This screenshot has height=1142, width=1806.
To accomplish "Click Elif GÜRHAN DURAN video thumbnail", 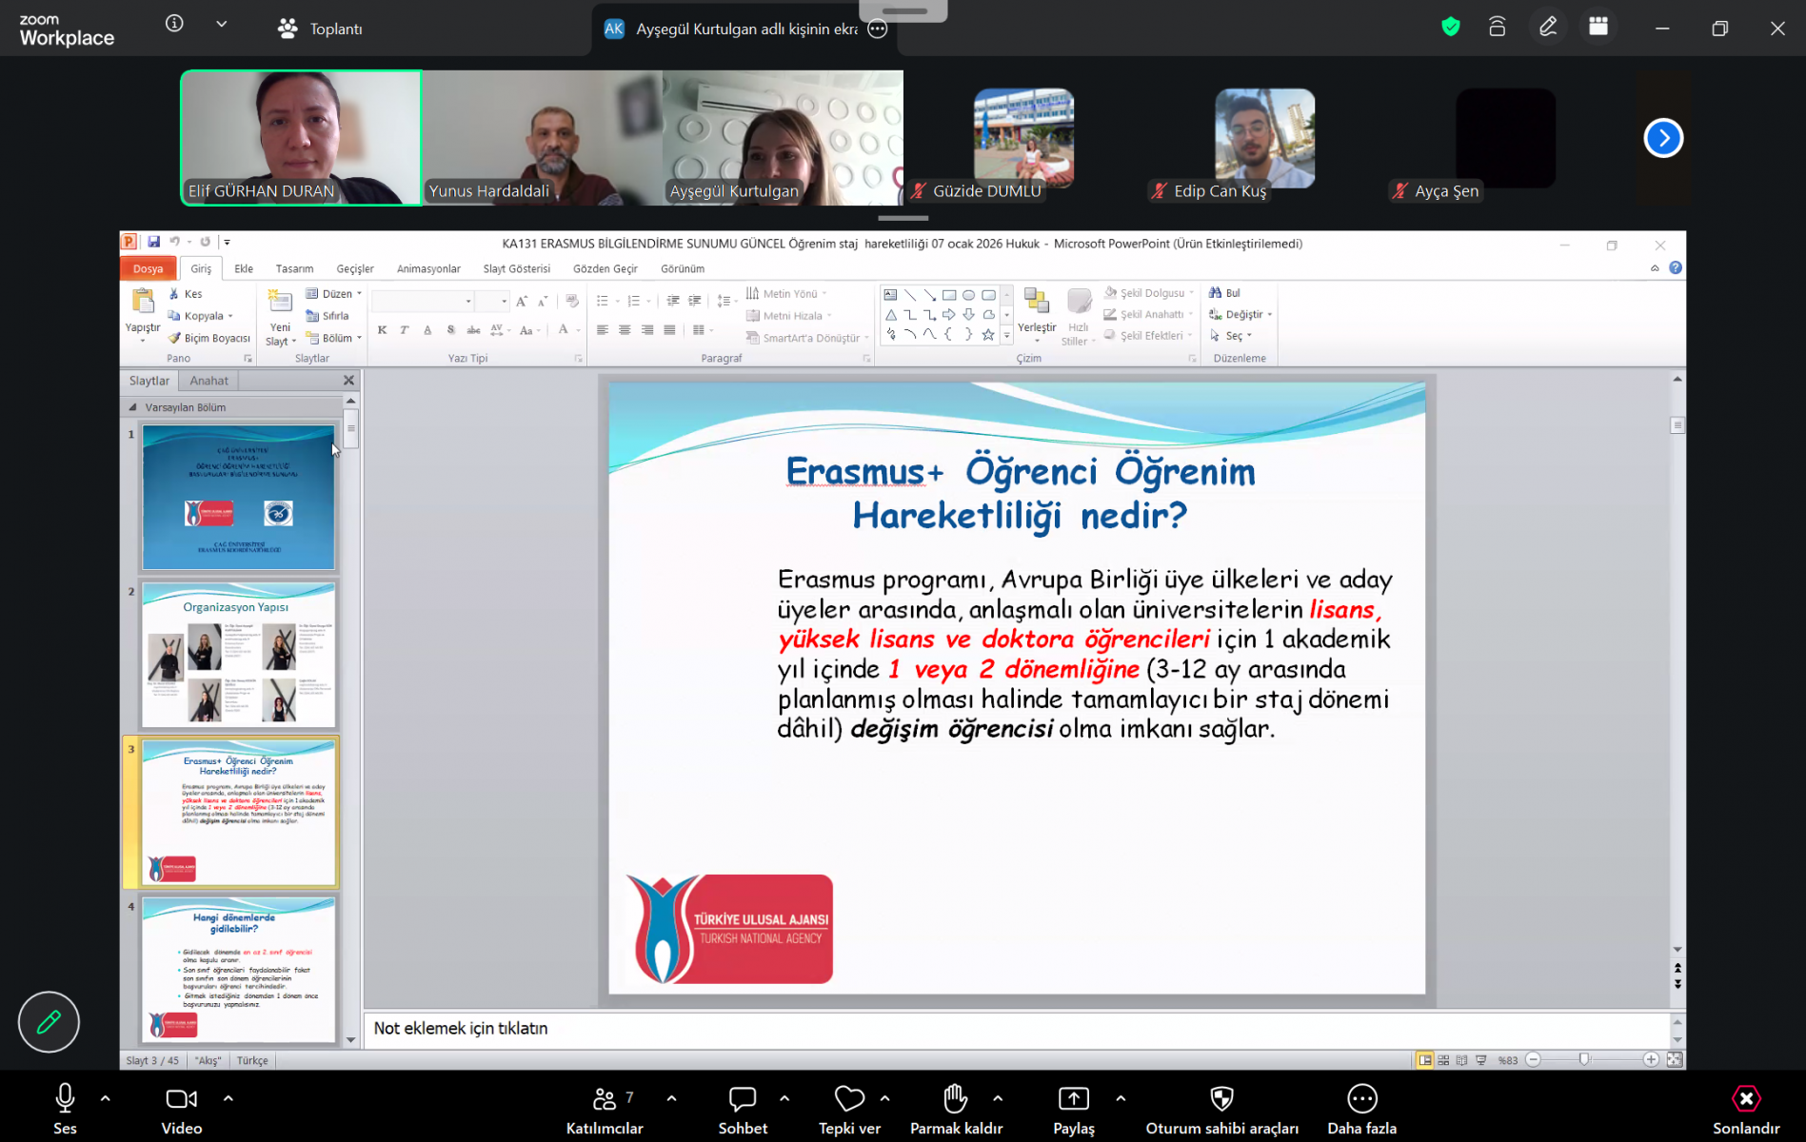I will point(301,137).
